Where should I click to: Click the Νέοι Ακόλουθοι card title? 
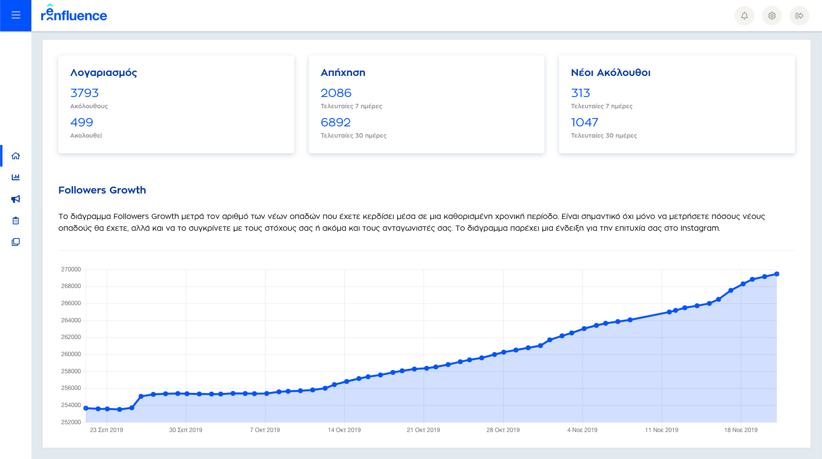(x=611, y=72)
